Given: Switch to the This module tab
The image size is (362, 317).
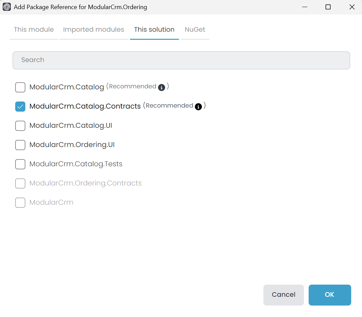Looking at the screenshot, I should (33, 30).
